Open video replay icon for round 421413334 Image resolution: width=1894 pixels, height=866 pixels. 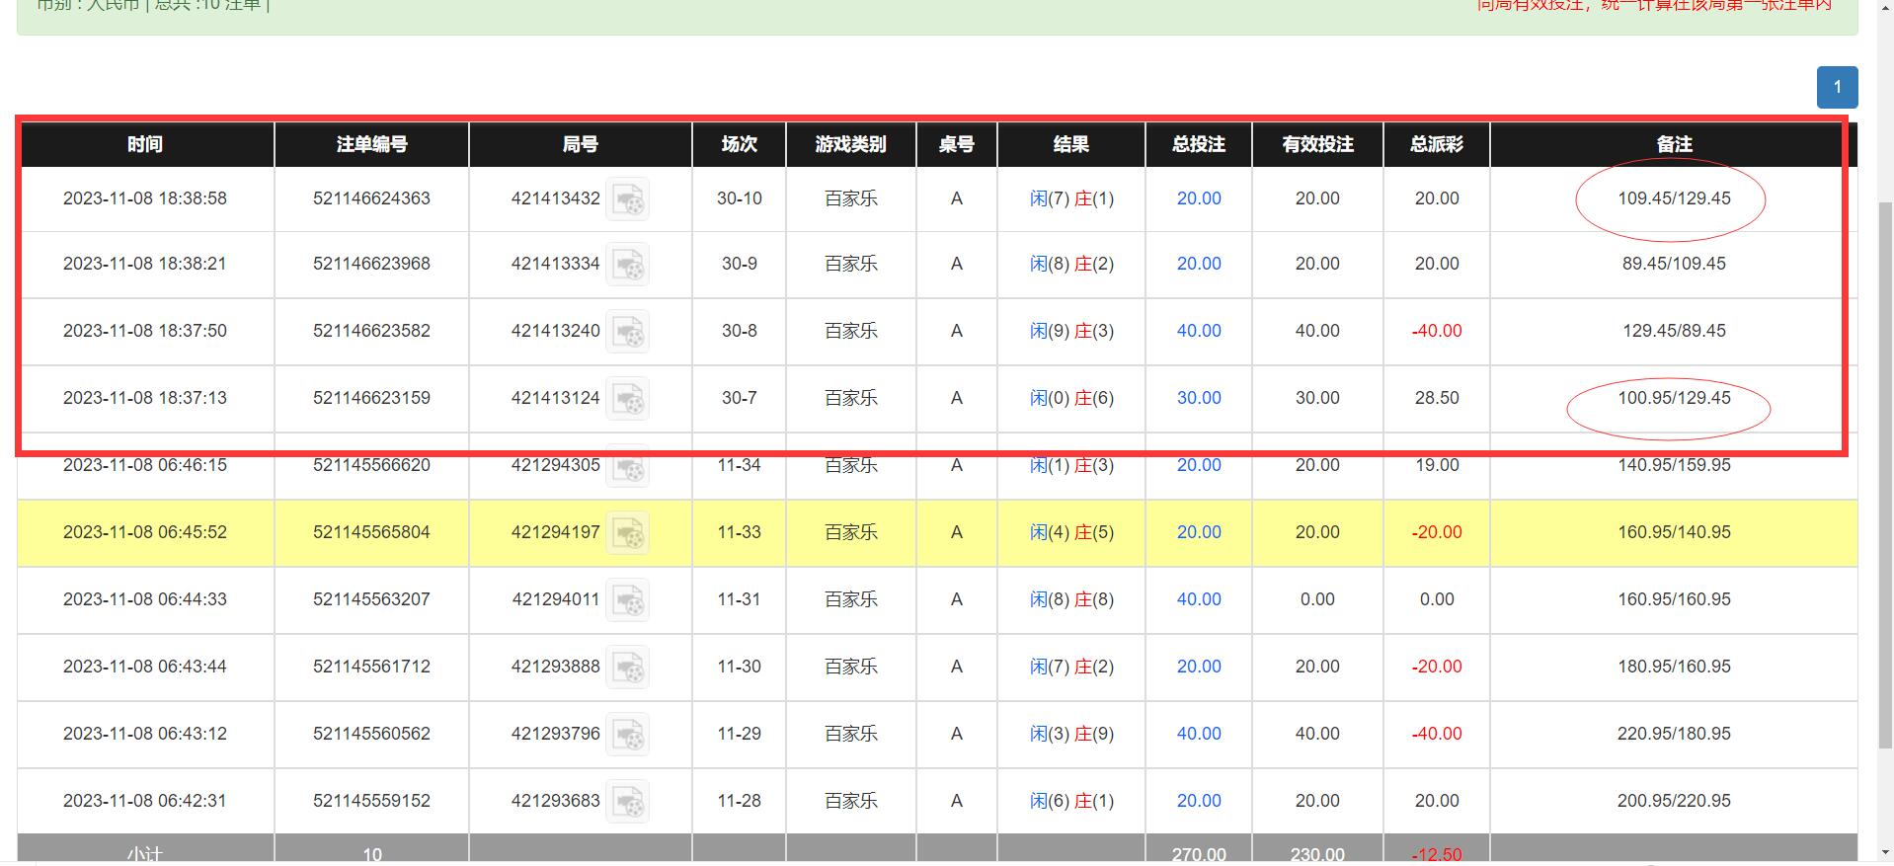(627, 265)
